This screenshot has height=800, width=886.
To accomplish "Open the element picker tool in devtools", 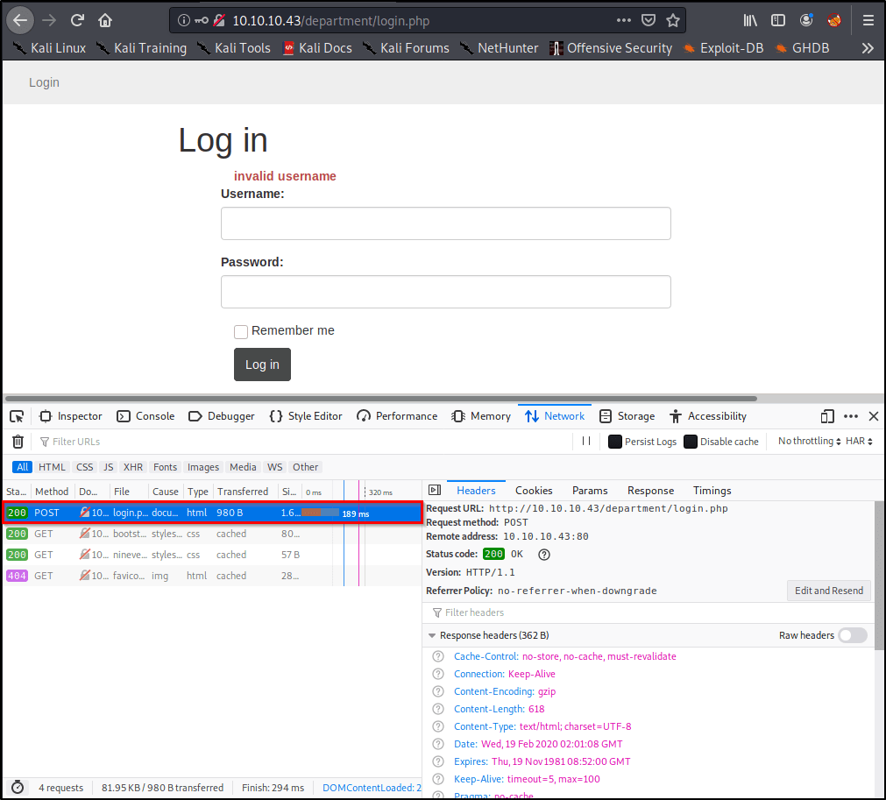I will click(x=17, y=416).
